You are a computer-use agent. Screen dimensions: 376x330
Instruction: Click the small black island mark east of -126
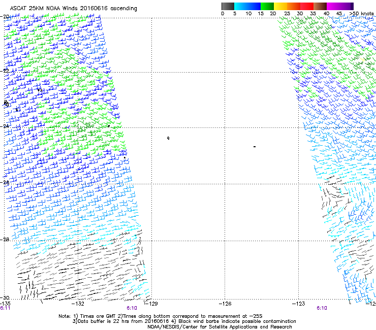[255, 146]
